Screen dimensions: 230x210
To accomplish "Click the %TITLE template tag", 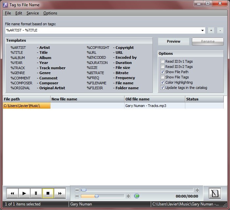I will [x=17, y=52].
